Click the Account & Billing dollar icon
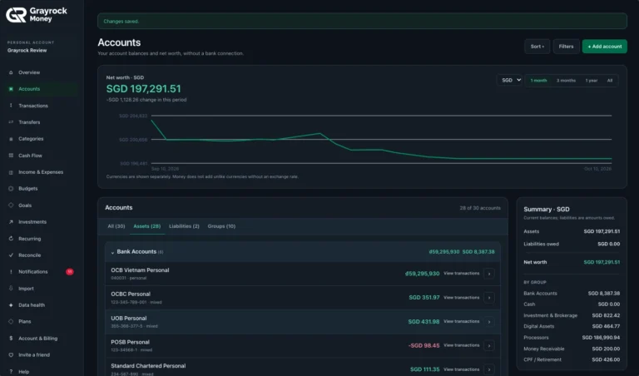This screenshot has height=376, width=639. tap(11, 339)
